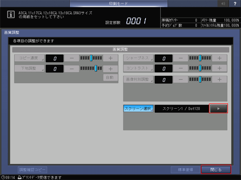
Task: Click the メモリー残量 100.000% entry
Action: coord(220,20)
